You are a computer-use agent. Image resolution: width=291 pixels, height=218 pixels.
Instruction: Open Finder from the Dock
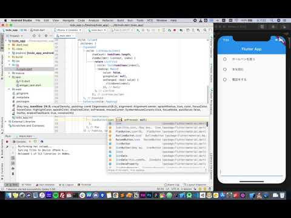(x=9, y=195)
